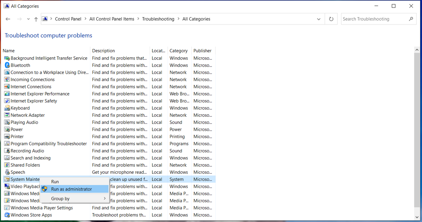Click the Internet Connections icon
Viewport: 422px width, 222px height.
point(7,86)
